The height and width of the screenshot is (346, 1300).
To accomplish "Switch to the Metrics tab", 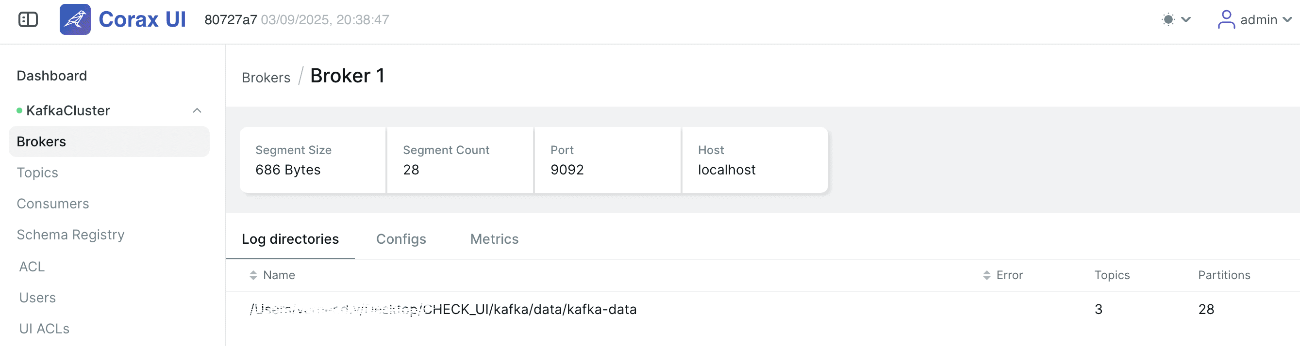I will click(495, 239).
